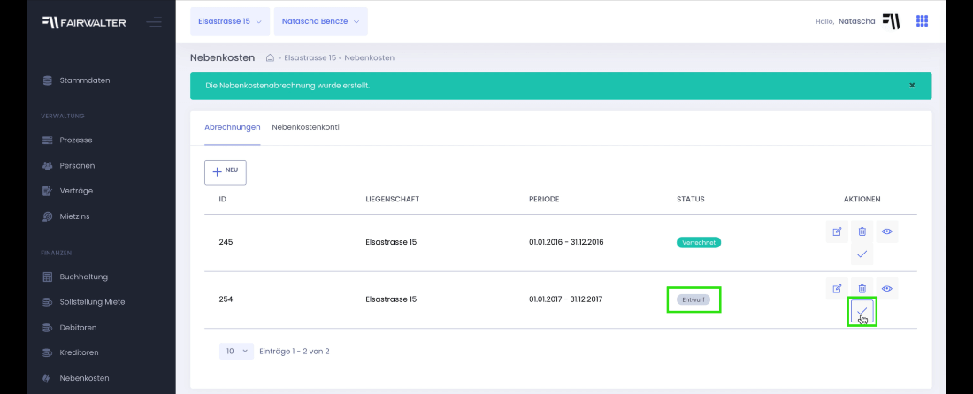Screen dimensions: 973x394
Task: Click the Elsastrasse 15 breadcrumb link
Action: click(x=310, y=57)
